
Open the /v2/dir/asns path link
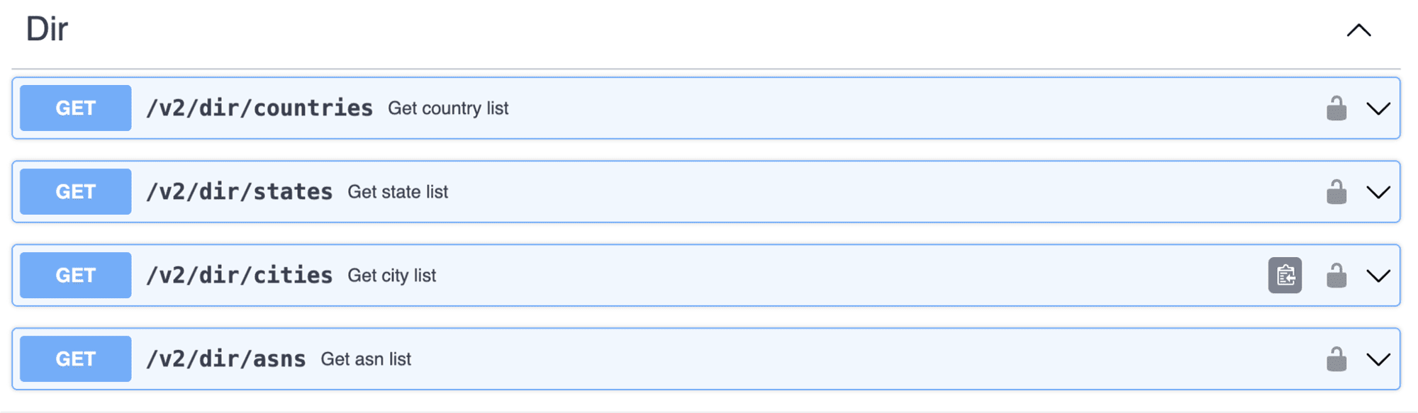(x=226, y=359)
